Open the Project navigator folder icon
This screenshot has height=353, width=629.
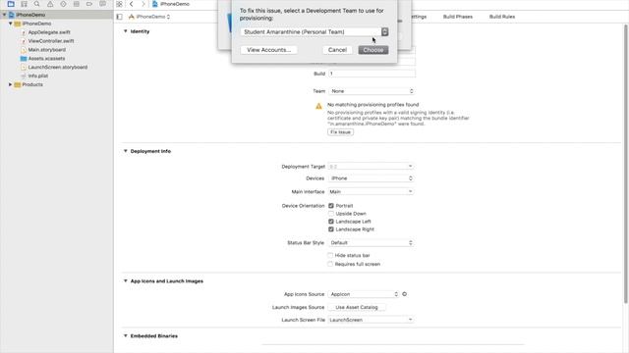(x=11, y=4)
